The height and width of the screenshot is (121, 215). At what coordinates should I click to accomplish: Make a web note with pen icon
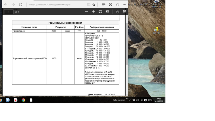[111, 5]
